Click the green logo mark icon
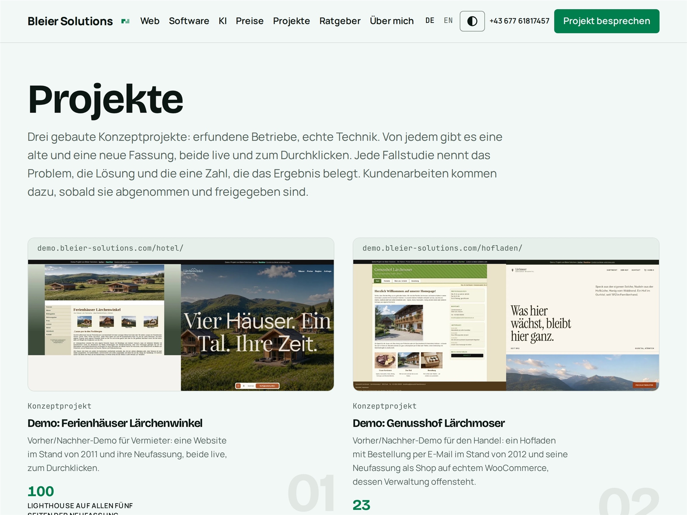687x515 pixels. click(125, 21)
